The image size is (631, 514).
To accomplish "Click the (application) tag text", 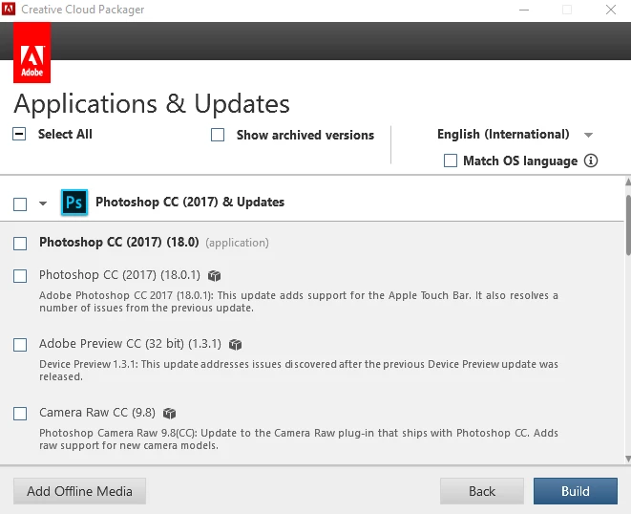I will click(237, 243).
